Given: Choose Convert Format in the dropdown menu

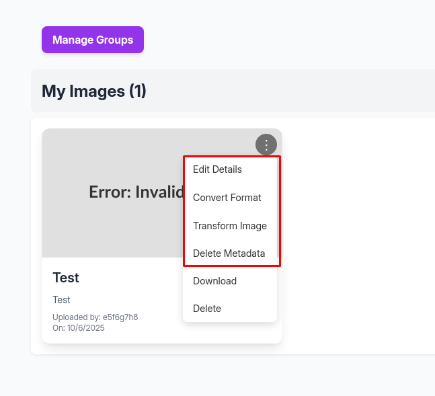Looking at the screenshot, I should (x=227, y=198).
